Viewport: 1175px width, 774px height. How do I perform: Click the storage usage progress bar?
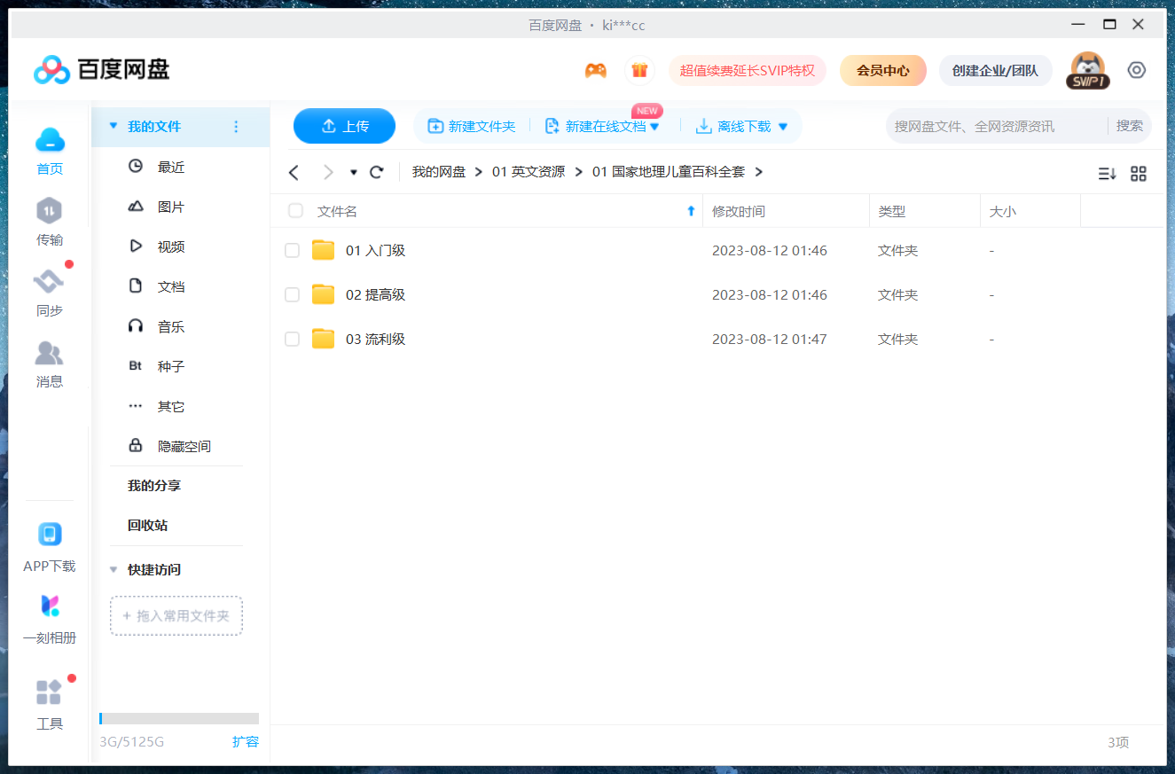coord(177,718)
